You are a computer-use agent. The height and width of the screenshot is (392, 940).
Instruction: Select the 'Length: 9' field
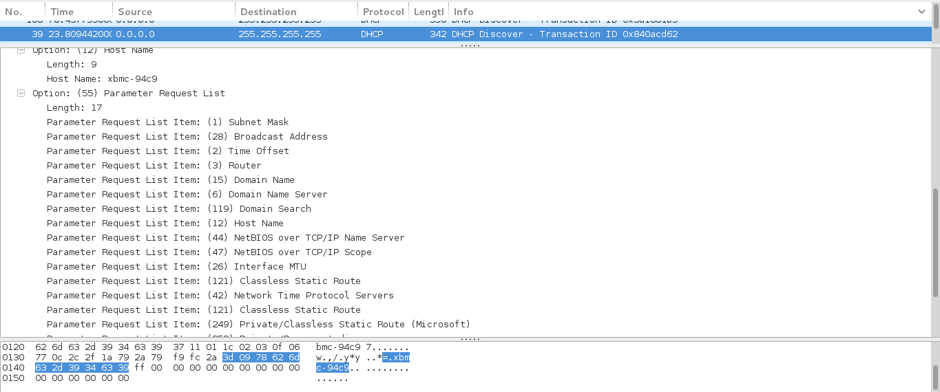[x=72, y=65]
